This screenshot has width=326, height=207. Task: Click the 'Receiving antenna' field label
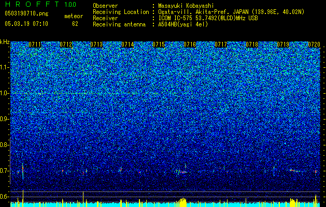tap(119, 24)
